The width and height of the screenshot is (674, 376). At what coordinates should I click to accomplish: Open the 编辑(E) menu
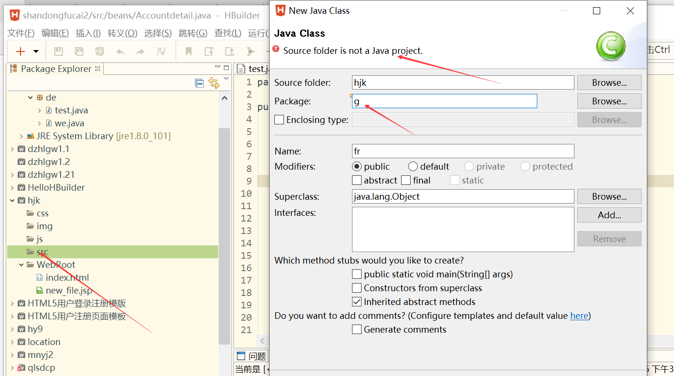[55, 33]
